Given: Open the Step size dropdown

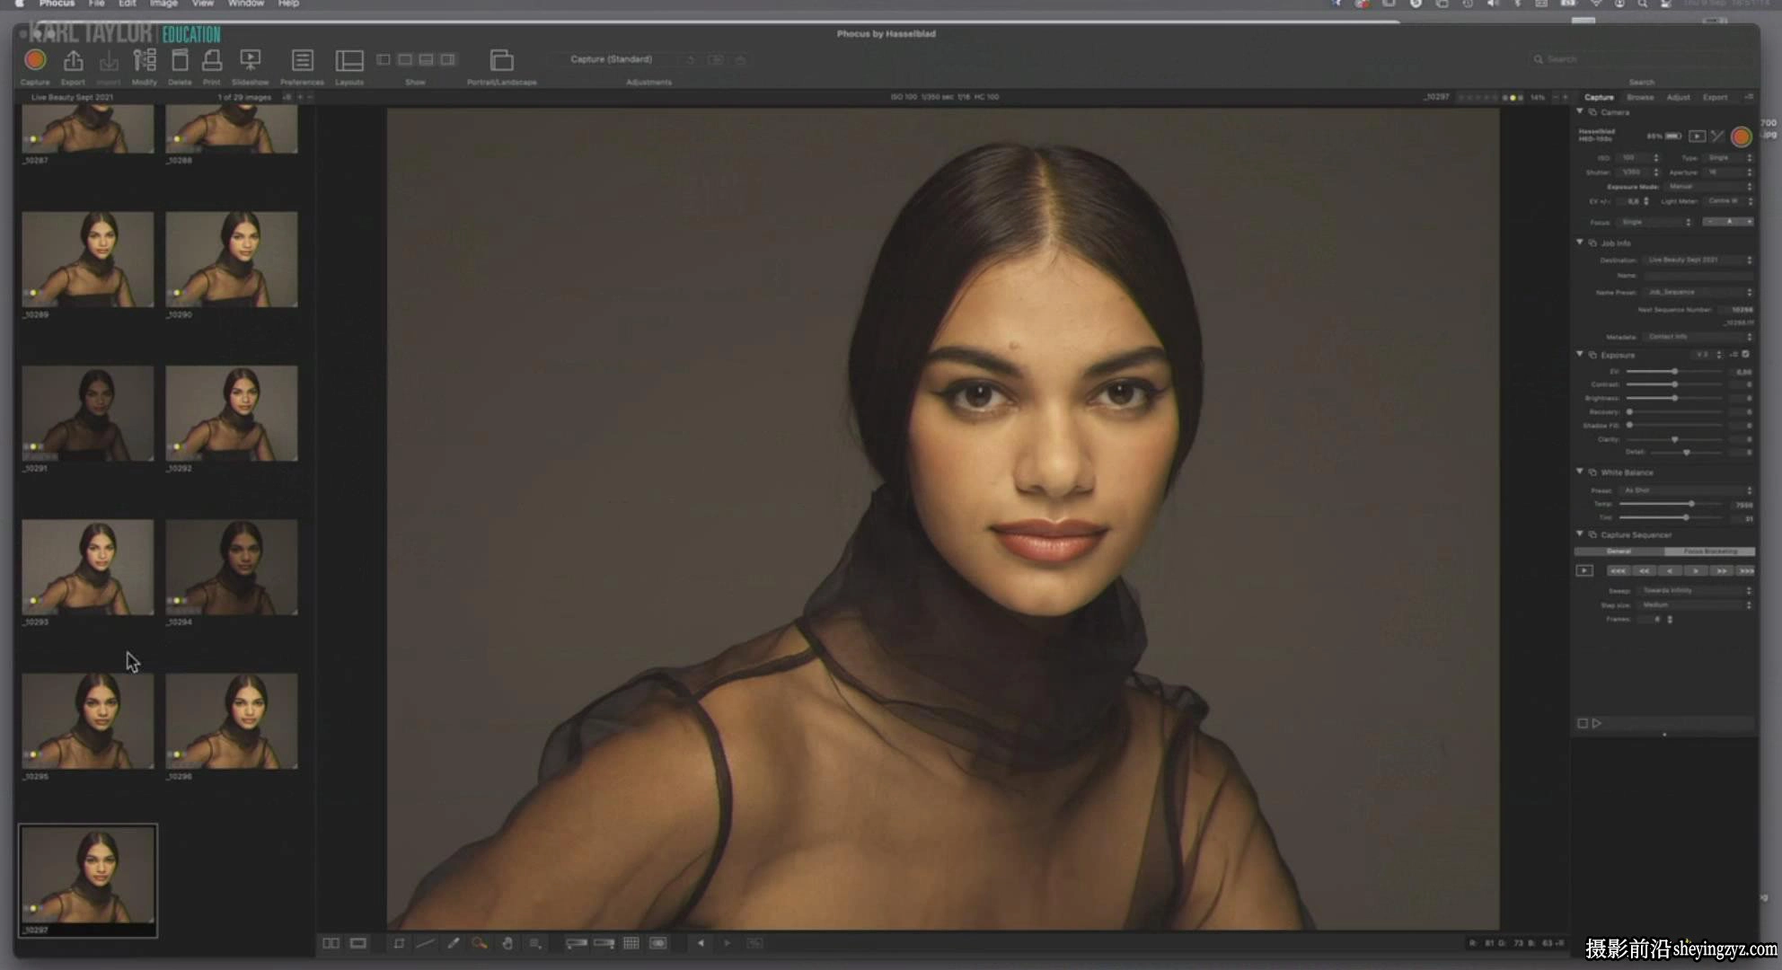Looking at the screenshot, I should (1696, 605).
